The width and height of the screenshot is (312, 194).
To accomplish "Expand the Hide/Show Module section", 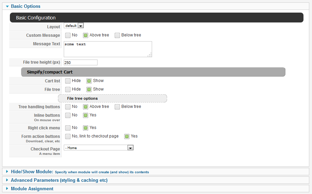I will click(7, 172).
